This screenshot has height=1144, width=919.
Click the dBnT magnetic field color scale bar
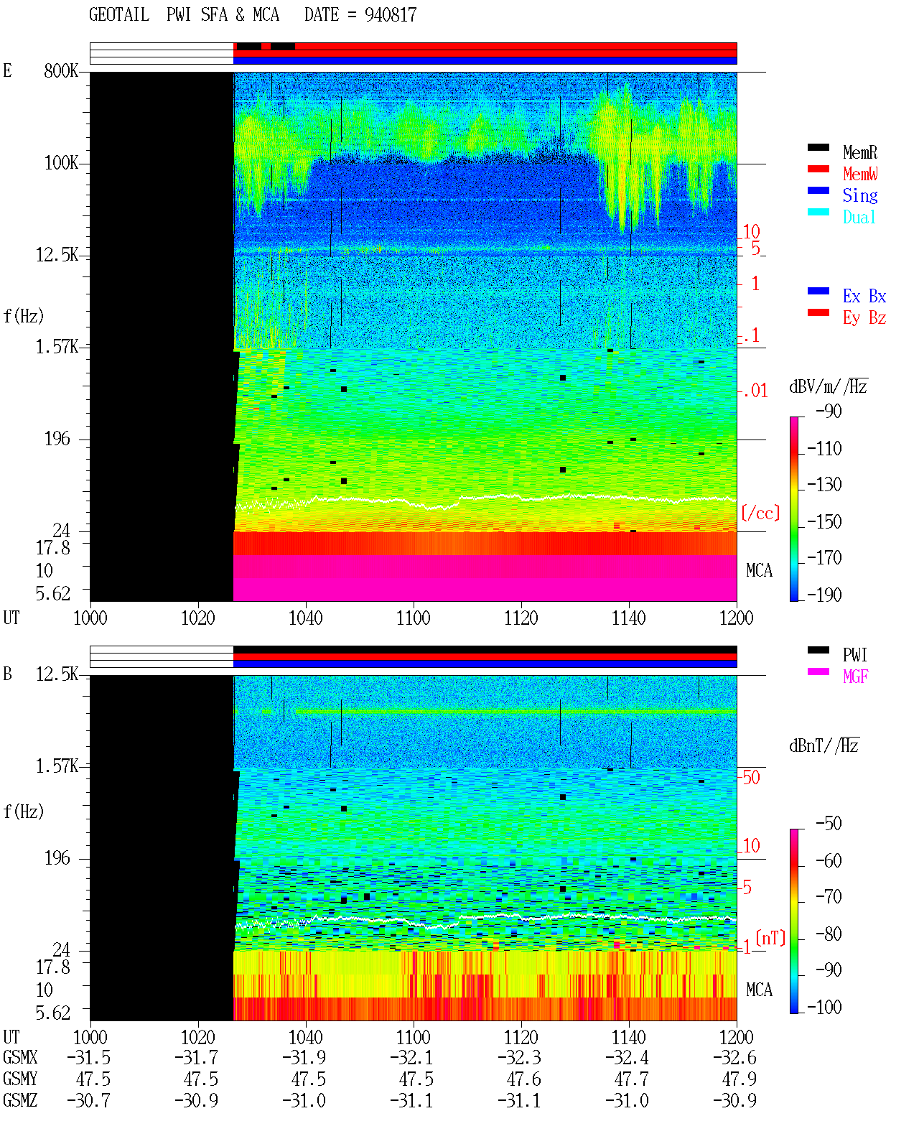[793, 921]
